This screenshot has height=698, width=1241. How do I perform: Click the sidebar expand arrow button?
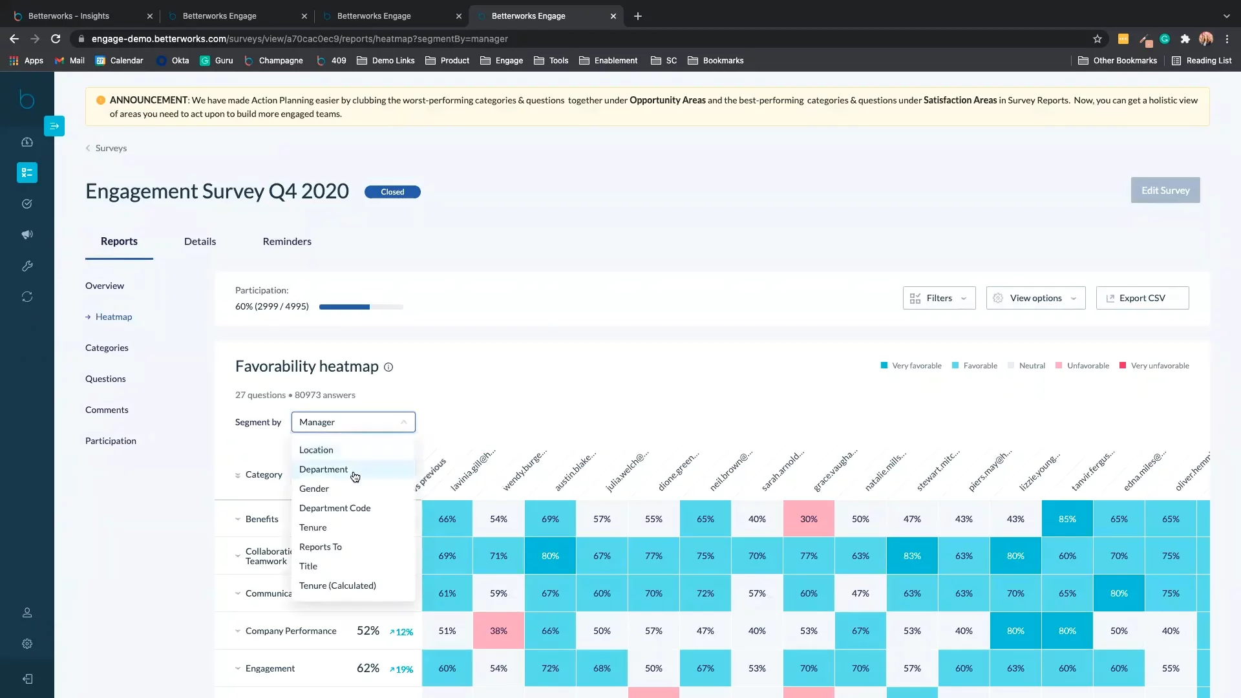[x=54, y=126]
